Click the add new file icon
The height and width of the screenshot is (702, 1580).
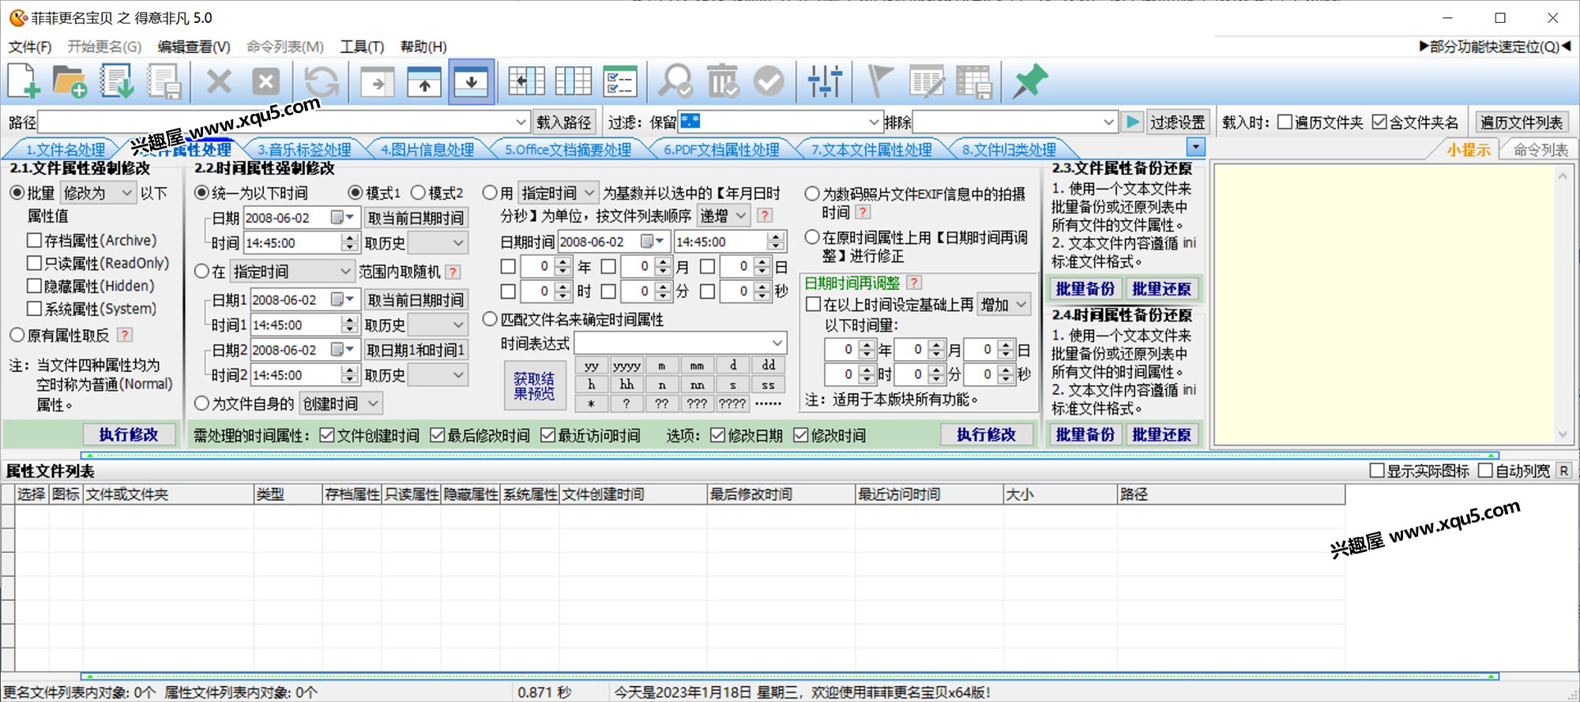tap(24, 81)
